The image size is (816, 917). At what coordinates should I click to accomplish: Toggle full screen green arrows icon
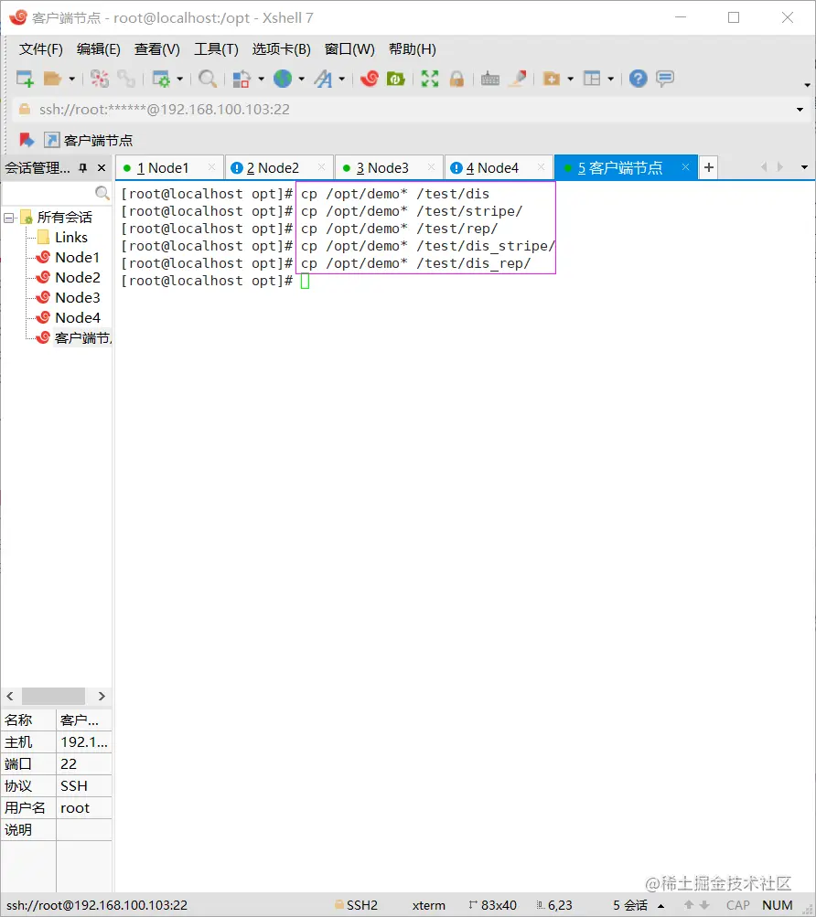click(430, 79)
